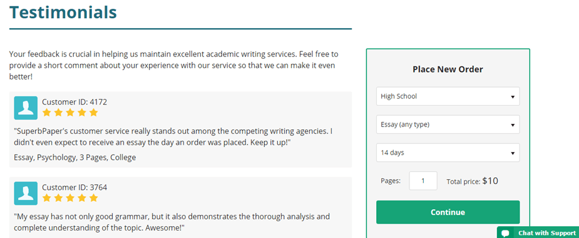579x238 pixels.
Task: Click third star in Customer 3764 rating
Action: coord(70,198)
